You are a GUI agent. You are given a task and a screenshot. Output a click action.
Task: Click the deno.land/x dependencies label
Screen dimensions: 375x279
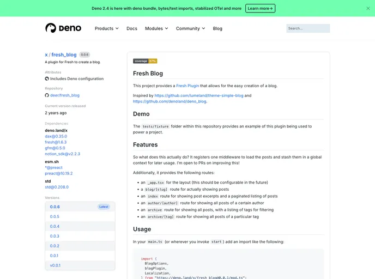pyautogui.click(x=56, y=131)
